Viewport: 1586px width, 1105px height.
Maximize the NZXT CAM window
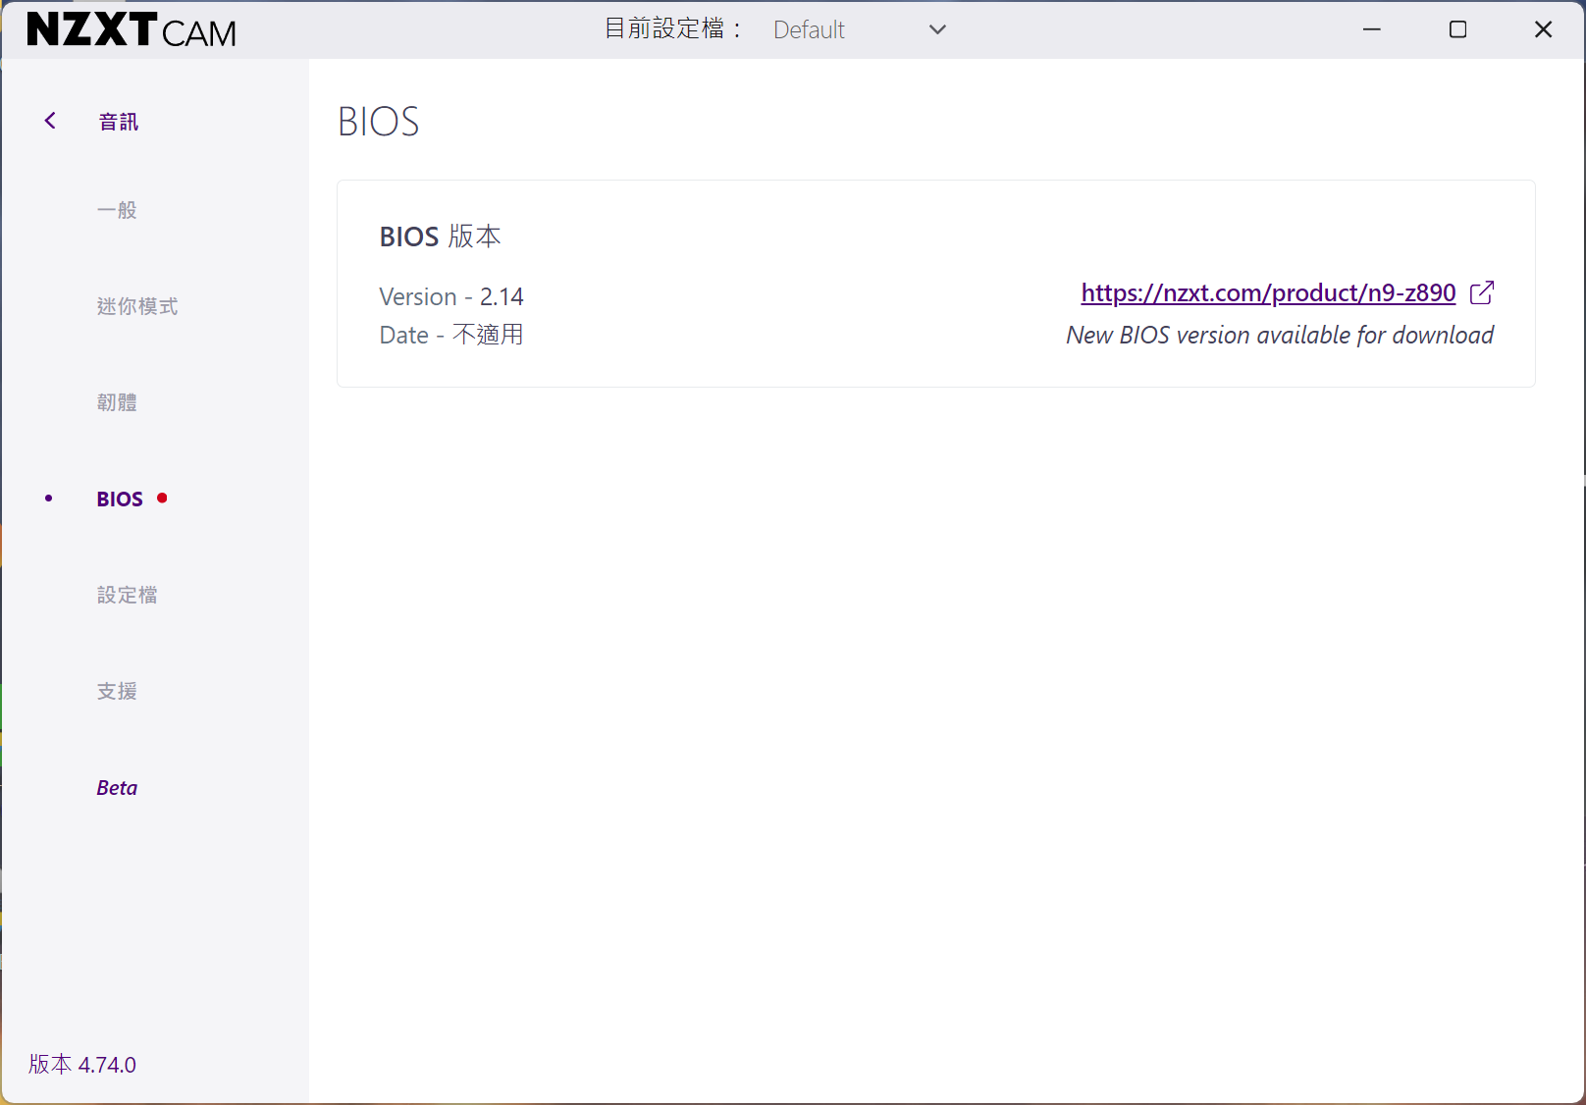pyautogui.click(x=1457, y=29)
